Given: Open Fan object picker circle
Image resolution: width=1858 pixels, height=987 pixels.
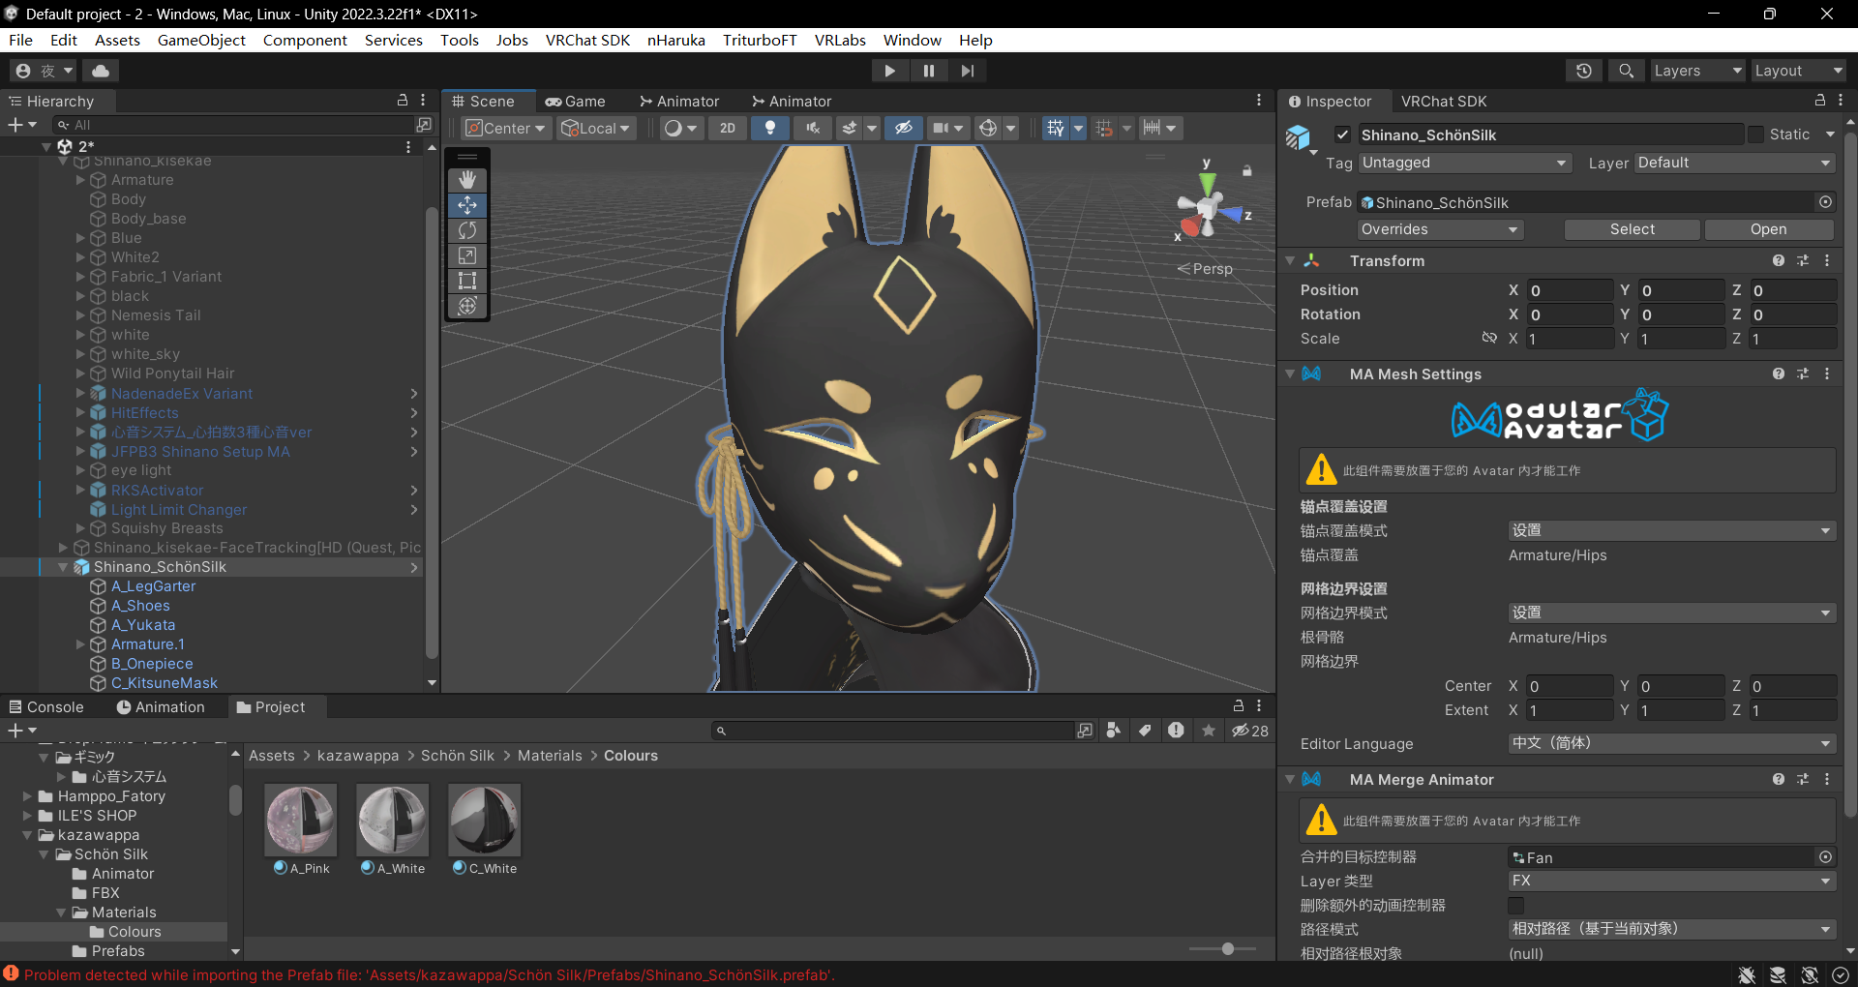Looking at the screenshot, I should coord(1825,857).
